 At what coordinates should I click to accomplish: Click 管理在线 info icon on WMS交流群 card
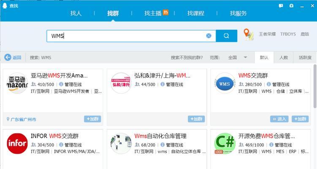point(269,84)
